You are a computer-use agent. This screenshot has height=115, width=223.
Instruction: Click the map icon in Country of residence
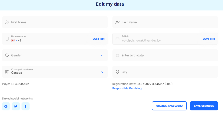7,72
